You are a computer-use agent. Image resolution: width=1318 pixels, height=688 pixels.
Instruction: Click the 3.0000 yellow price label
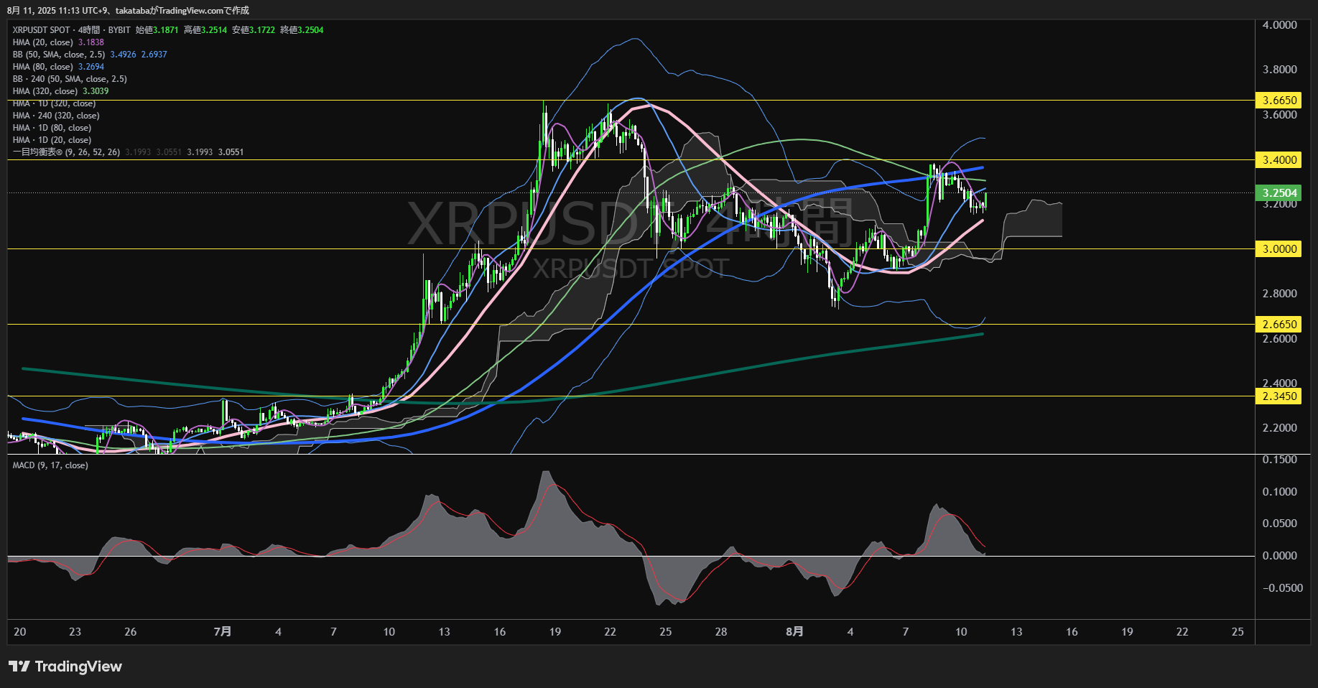pos(1278,248)
